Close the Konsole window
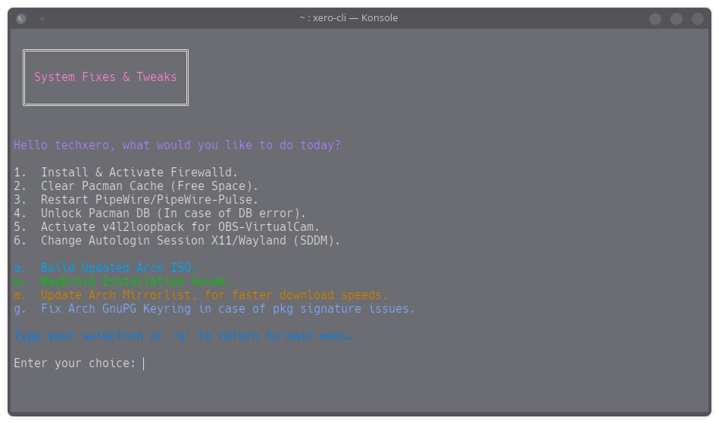 coord(697,18)
